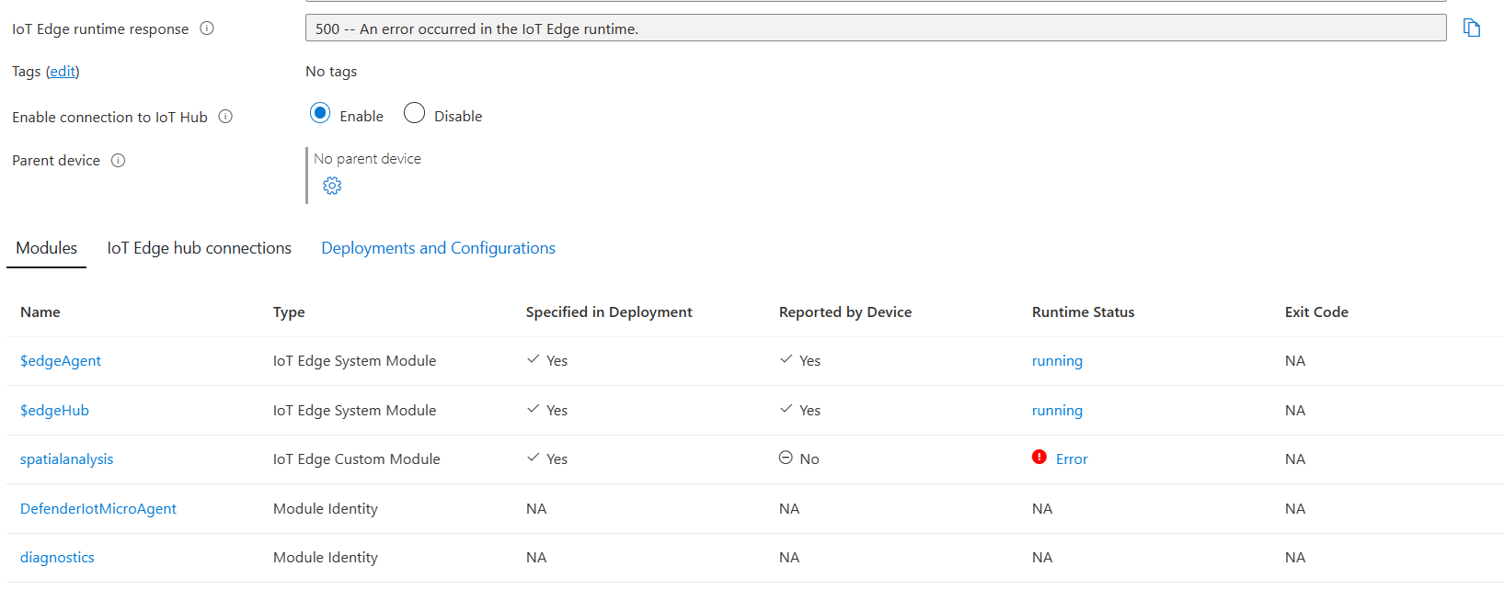Image resolution: width=1504 pixels, height=589 pixels.
Task: Click the Error status link for spatialanalysis
Action: click(1072, 459)
